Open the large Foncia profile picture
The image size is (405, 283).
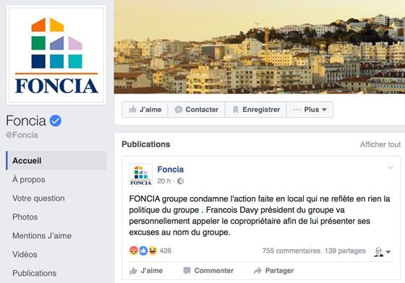56,55
